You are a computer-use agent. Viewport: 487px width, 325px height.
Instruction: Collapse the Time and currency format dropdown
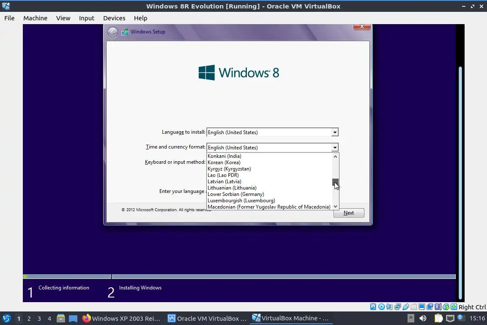335,147
